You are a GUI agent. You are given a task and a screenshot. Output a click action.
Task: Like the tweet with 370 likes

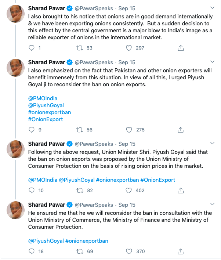129,251
